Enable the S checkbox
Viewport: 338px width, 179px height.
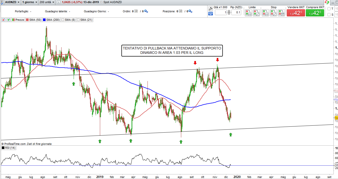[329, 15]
